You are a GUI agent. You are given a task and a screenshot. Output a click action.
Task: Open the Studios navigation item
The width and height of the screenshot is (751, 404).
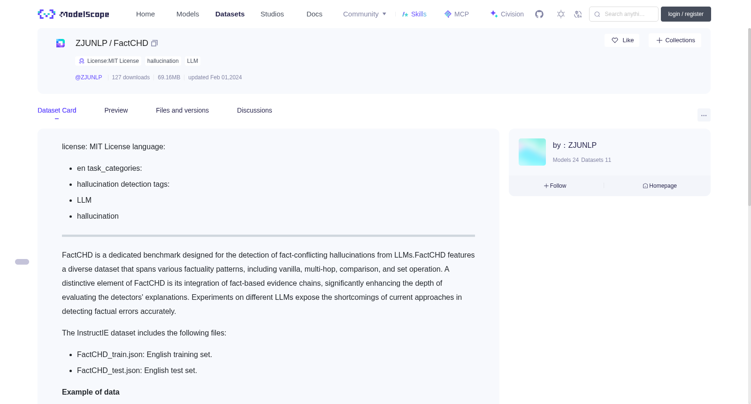(x=272, y=14)
